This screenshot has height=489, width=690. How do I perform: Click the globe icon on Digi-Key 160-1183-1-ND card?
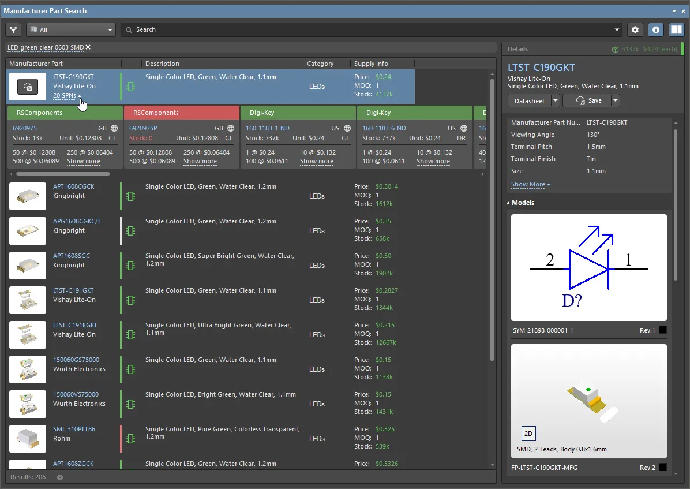tap(348, 128)
